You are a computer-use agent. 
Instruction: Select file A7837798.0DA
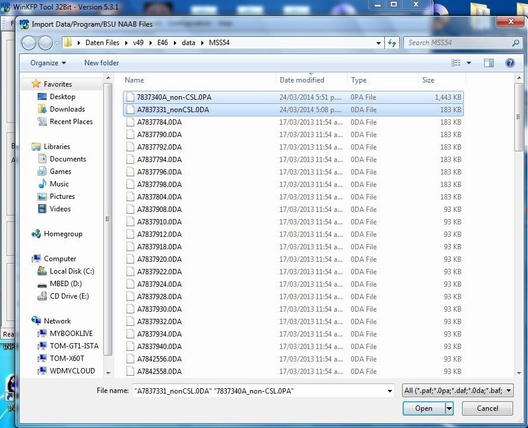point(293,185)
